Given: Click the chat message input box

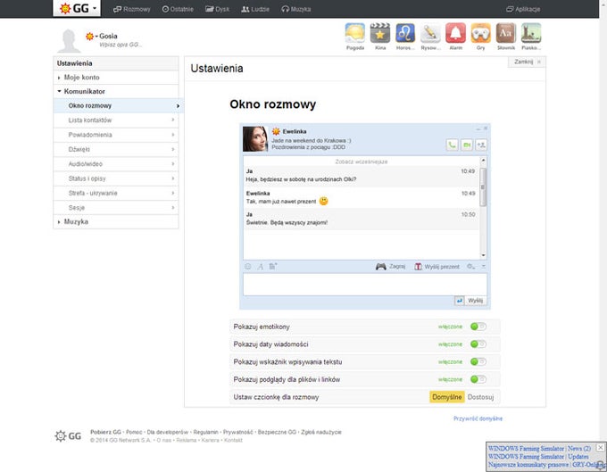Looking at the screenshot, I should coord(365,285).
